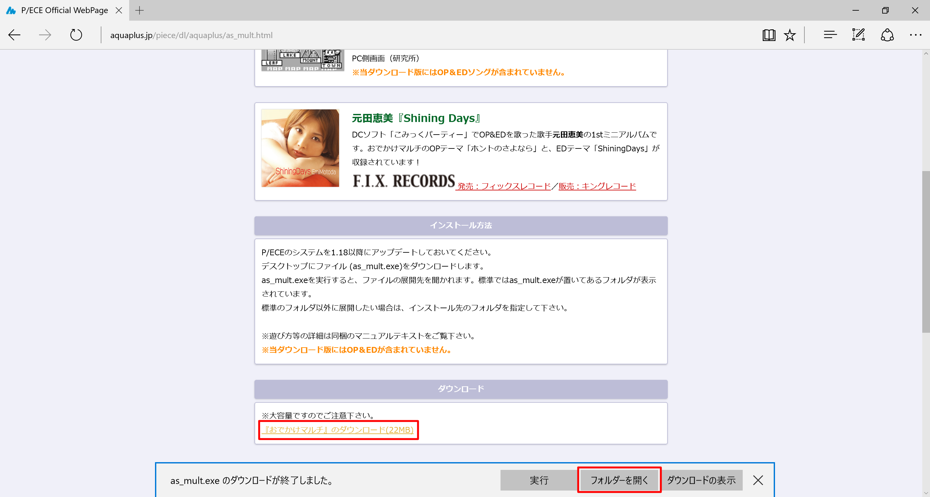
Task: Click the 元田惠美『Shining Days』heading
Action: [417, 118]
